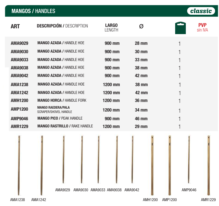Select the AMA9029 hoe handle image
The height and width of the screenshot is (206, 219).
click(63, 159)
